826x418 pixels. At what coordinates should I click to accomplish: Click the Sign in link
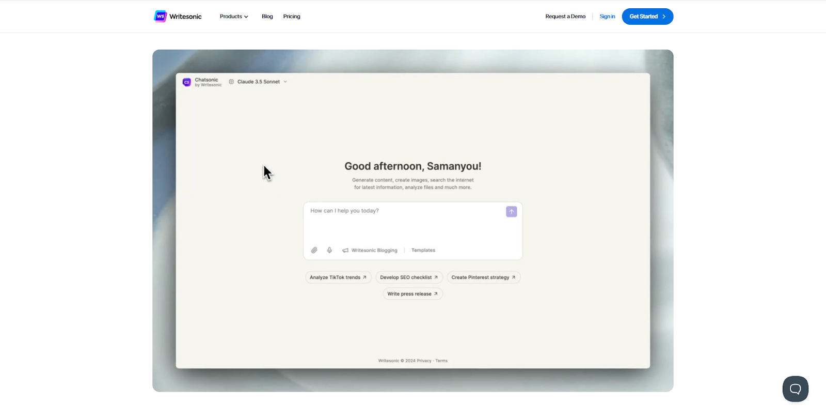[x=607, y=17]
